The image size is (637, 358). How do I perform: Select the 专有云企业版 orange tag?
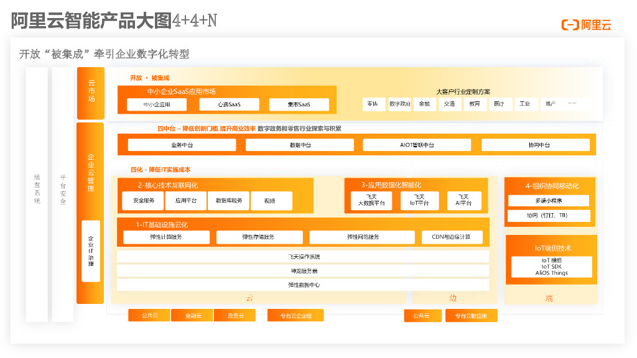coord(295,316)
